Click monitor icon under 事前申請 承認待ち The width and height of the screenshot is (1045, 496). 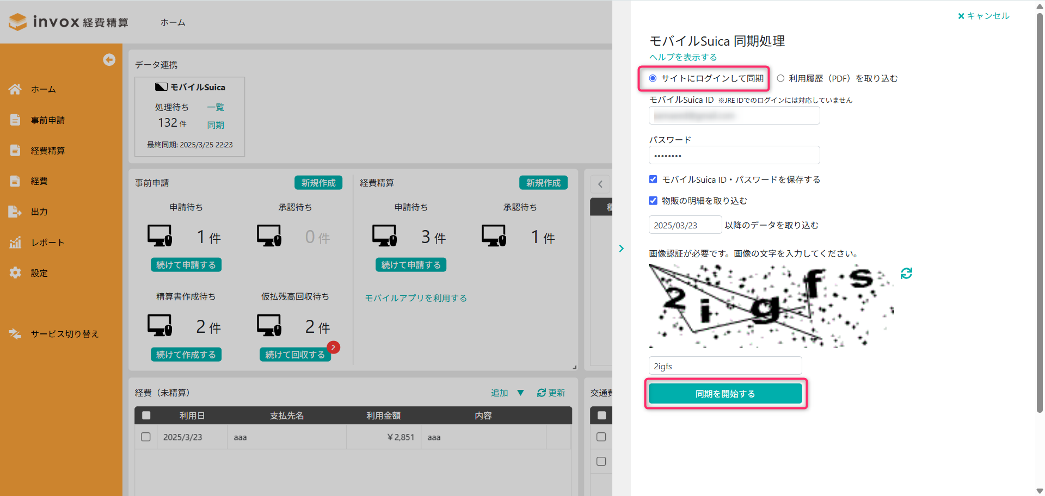pyautogui.click(x=269, y=235)
